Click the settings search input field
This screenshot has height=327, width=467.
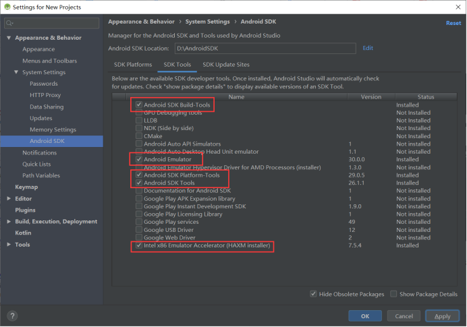pyautogui.click(x=51, y=23)
